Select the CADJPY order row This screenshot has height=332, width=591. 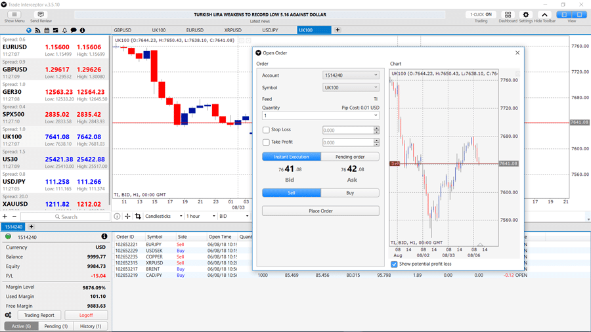[x=320, y=275]
